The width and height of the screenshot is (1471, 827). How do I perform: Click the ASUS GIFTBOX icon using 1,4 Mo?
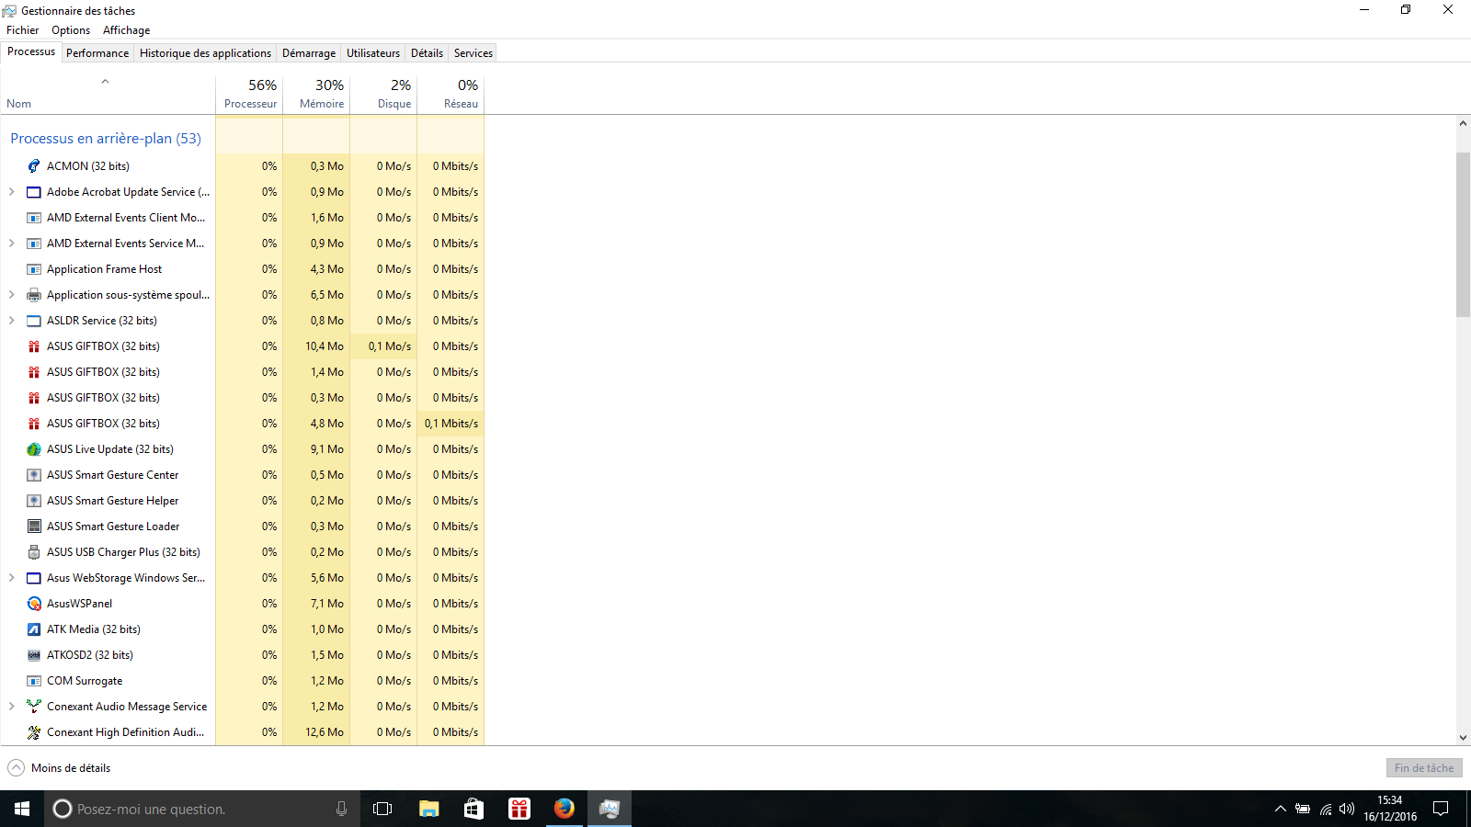(34, 372)
